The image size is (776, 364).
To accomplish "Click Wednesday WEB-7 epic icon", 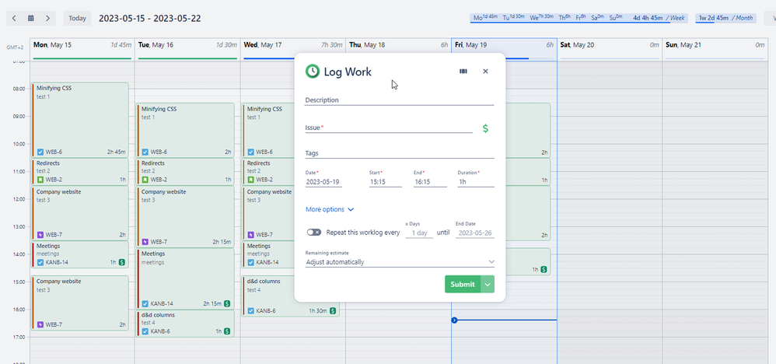I will [251, 235].
